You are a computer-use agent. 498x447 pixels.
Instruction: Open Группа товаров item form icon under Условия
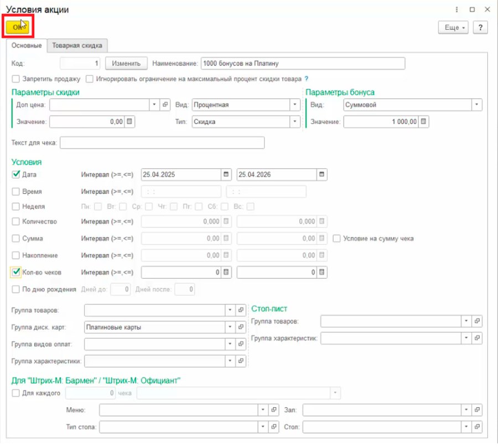(x=241, y=310)
